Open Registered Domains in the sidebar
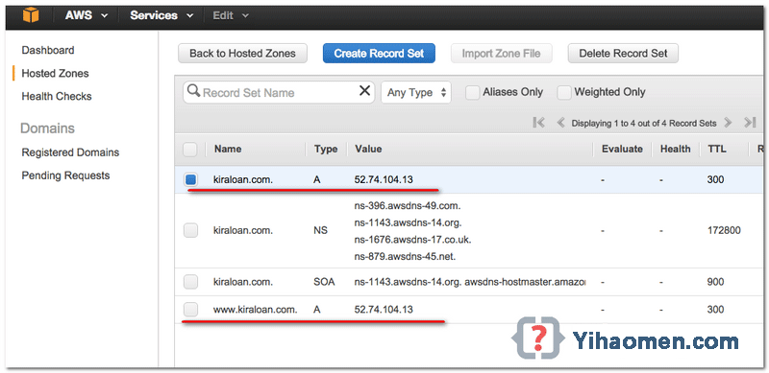The width and height of the screenshot is (769, 373). 70,152
